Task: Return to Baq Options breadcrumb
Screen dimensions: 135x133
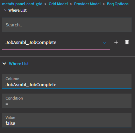Action: 118,4
